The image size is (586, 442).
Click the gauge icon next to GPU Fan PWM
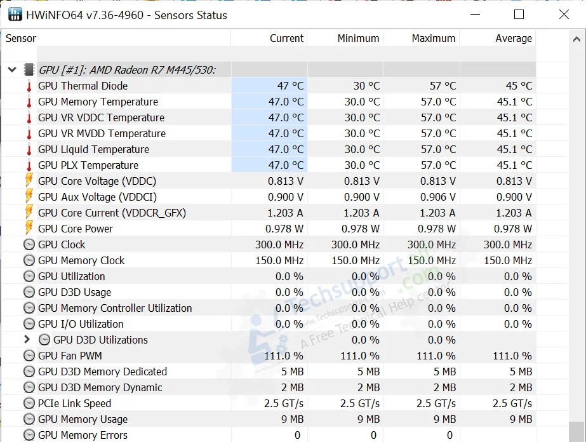[29, 356]
